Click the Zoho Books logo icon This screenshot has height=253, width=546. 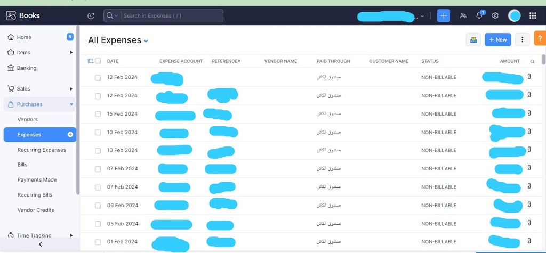(x=11, y=15)
